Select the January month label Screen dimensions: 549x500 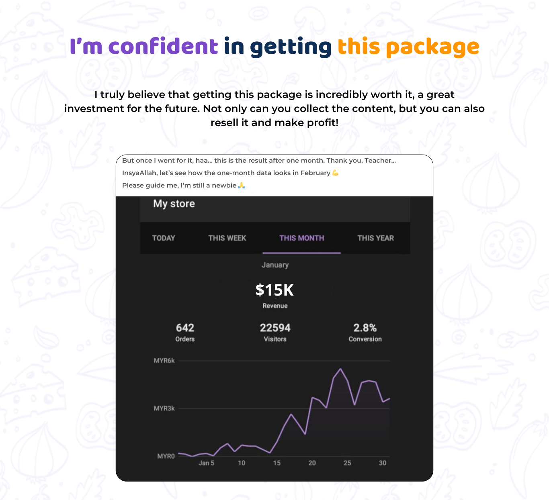tap(275, 265)
